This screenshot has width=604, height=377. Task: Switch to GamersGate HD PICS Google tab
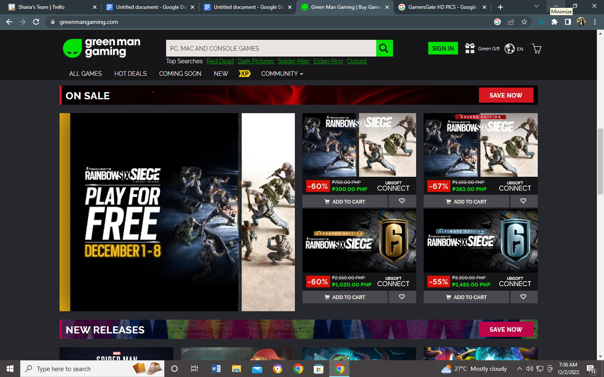click(x=442, y=7)
